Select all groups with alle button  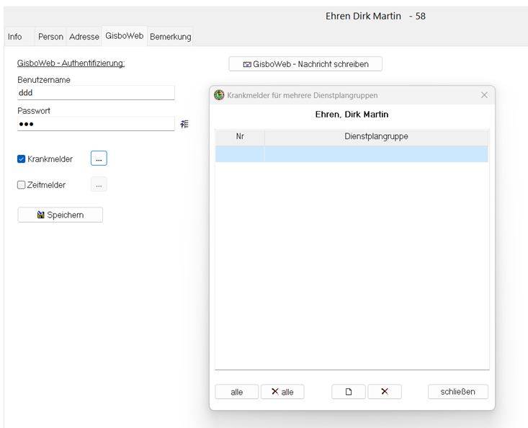(236, 391)
